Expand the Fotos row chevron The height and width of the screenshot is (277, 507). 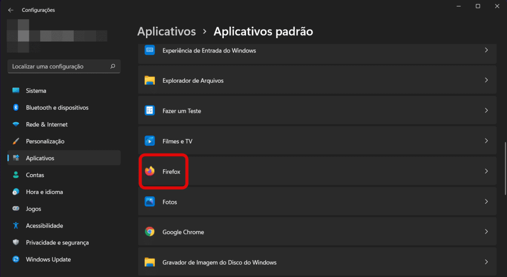tap(486, 201)
